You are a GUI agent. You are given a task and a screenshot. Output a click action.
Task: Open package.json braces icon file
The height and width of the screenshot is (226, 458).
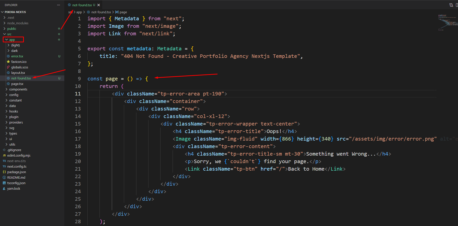pyautogui.click(x=4, y=172)
